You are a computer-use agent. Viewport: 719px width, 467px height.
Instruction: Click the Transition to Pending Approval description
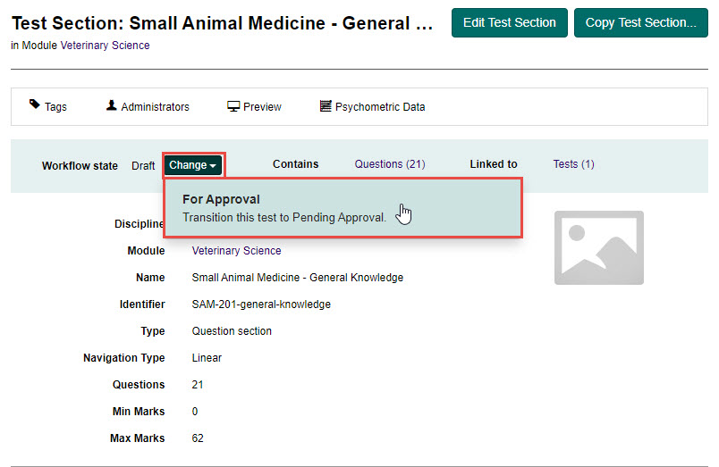point(284,217)
